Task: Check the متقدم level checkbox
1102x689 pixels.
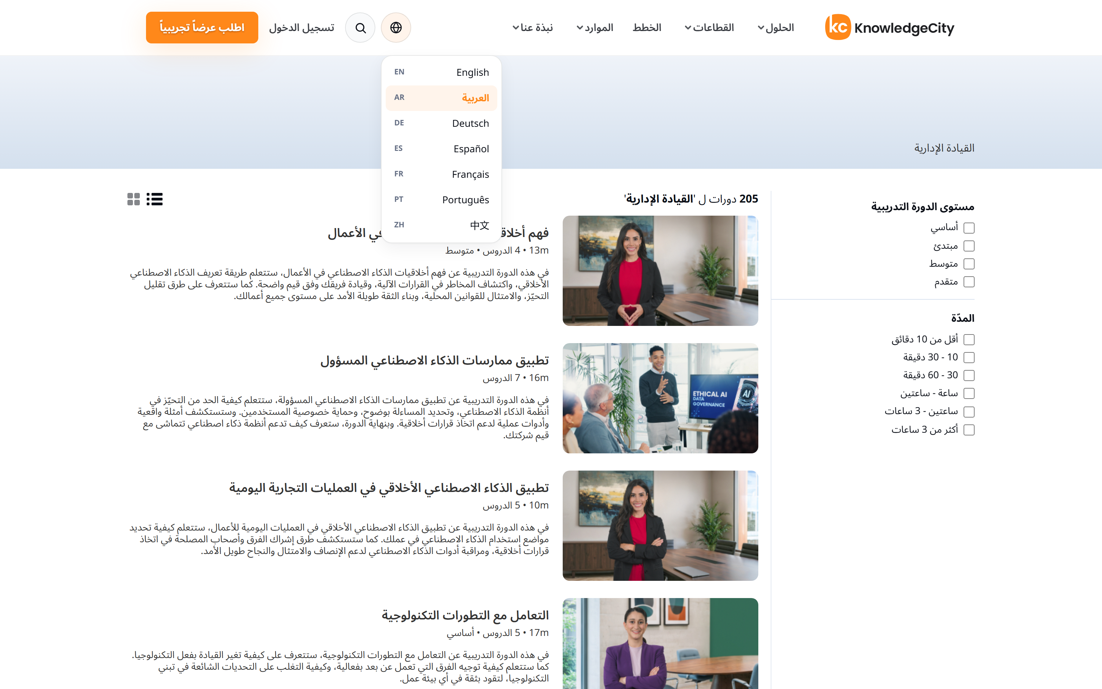Action: pos(969,282)
